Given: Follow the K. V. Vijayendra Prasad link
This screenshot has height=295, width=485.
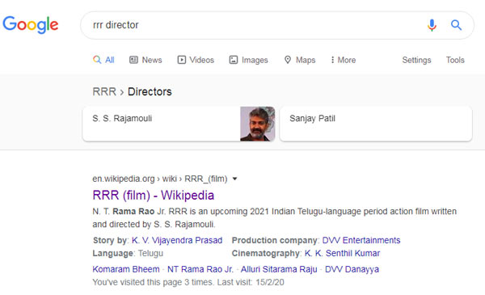Looking at the screenshot, I should click(177, 240).
